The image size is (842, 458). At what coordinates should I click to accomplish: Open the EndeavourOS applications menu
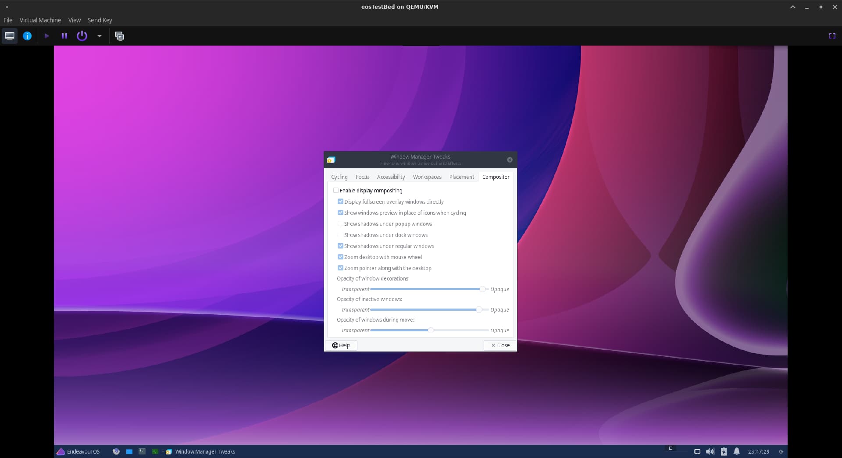pyautogui.click(x=78, y=451)
